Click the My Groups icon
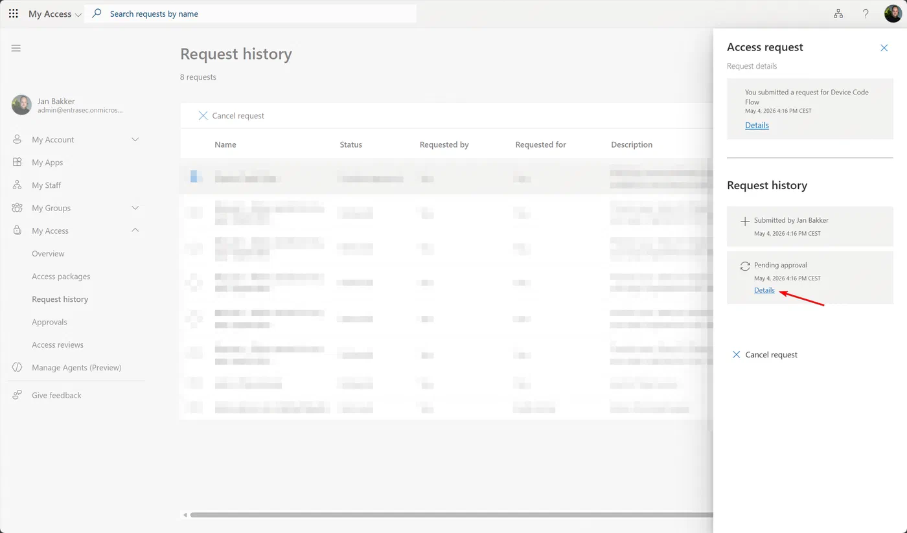Viewport: 907px width, 533px height. (17, 208)
